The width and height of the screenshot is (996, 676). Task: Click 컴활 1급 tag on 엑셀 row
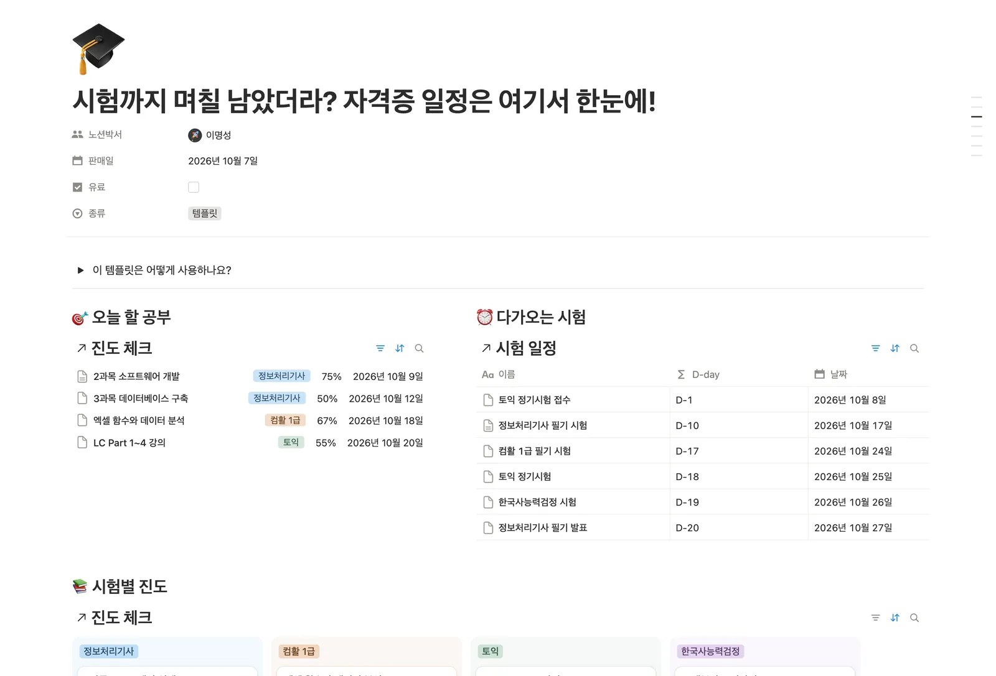pyautogui.click(x=285, y=420)
